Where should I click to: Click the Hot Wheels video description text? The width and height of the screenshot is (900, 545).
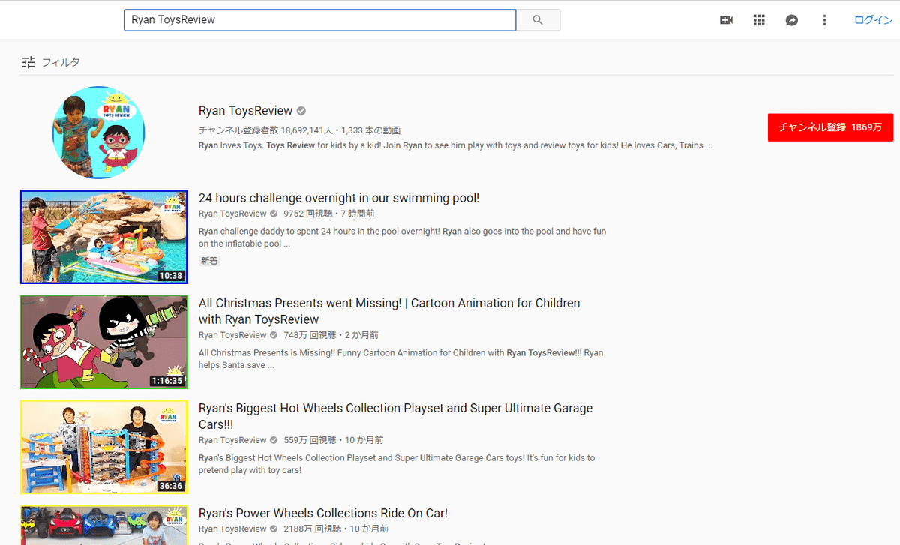[397, 463]
